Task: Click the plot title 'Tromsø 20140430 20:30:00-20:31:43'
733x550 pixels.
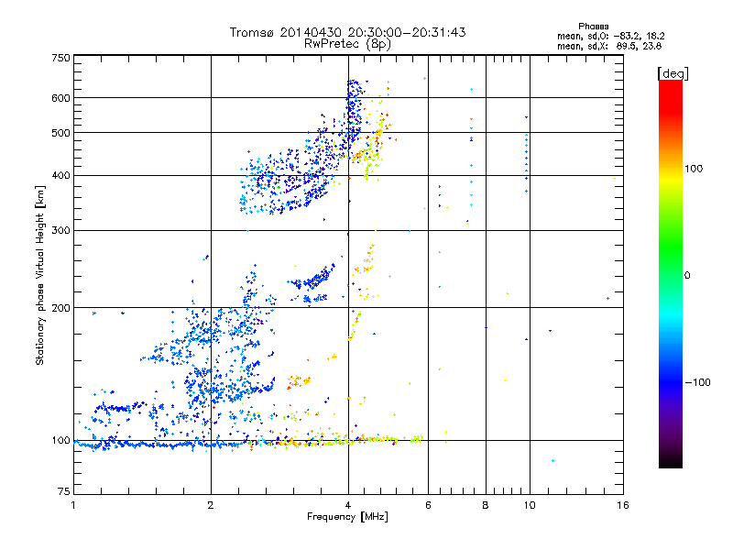Action: point(347,32)
